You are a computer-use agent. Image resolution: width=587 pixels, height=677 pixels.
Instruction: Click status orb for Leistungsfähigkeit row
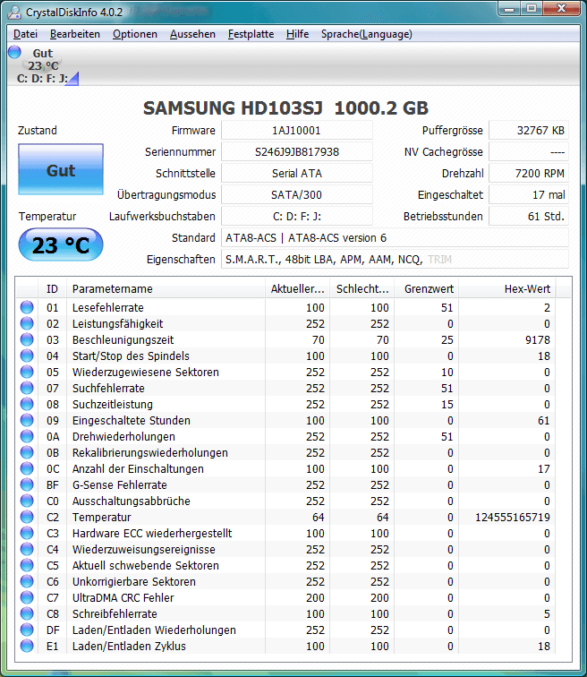pos(27,323)
